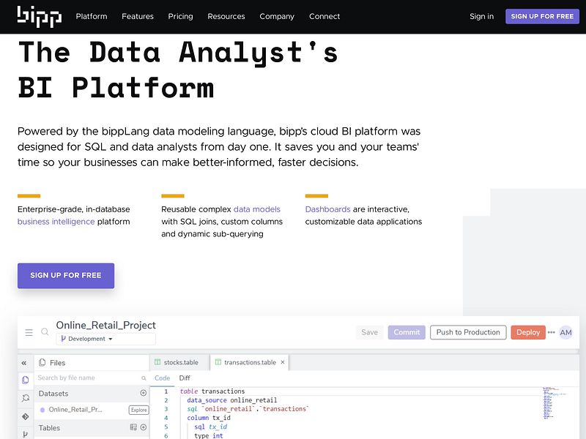Open the Platform menu
Screen dimensions: 586x439
pyautogui.click(x=91, y=16)
